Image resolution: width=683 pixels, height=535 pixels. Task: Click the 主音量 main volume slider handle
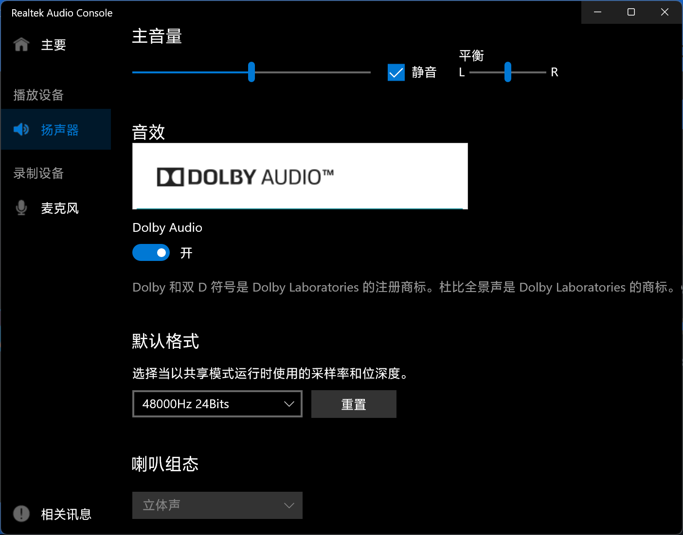(x=252, y=72)
